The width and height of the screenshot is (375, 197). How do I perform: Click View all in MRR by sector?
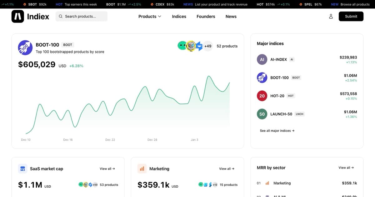(x=346, y=168)
